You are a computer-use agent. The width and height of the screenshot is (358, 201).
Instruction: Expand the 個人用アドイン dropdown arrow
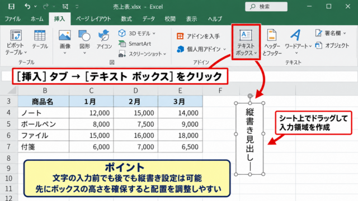point(224,49)
